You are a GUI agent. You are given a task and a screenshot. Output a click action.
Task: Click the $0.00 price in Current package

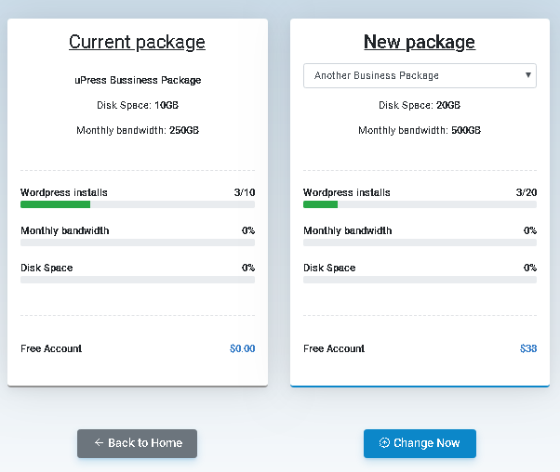point(243,348)
